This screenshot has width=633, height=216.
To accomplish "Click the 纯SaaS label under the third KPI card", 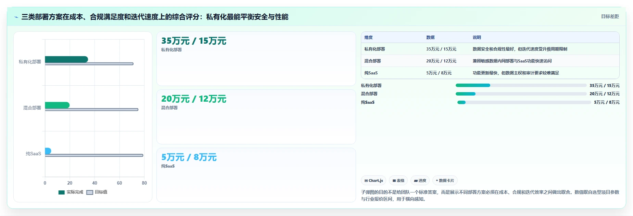I will pos(168,166).
